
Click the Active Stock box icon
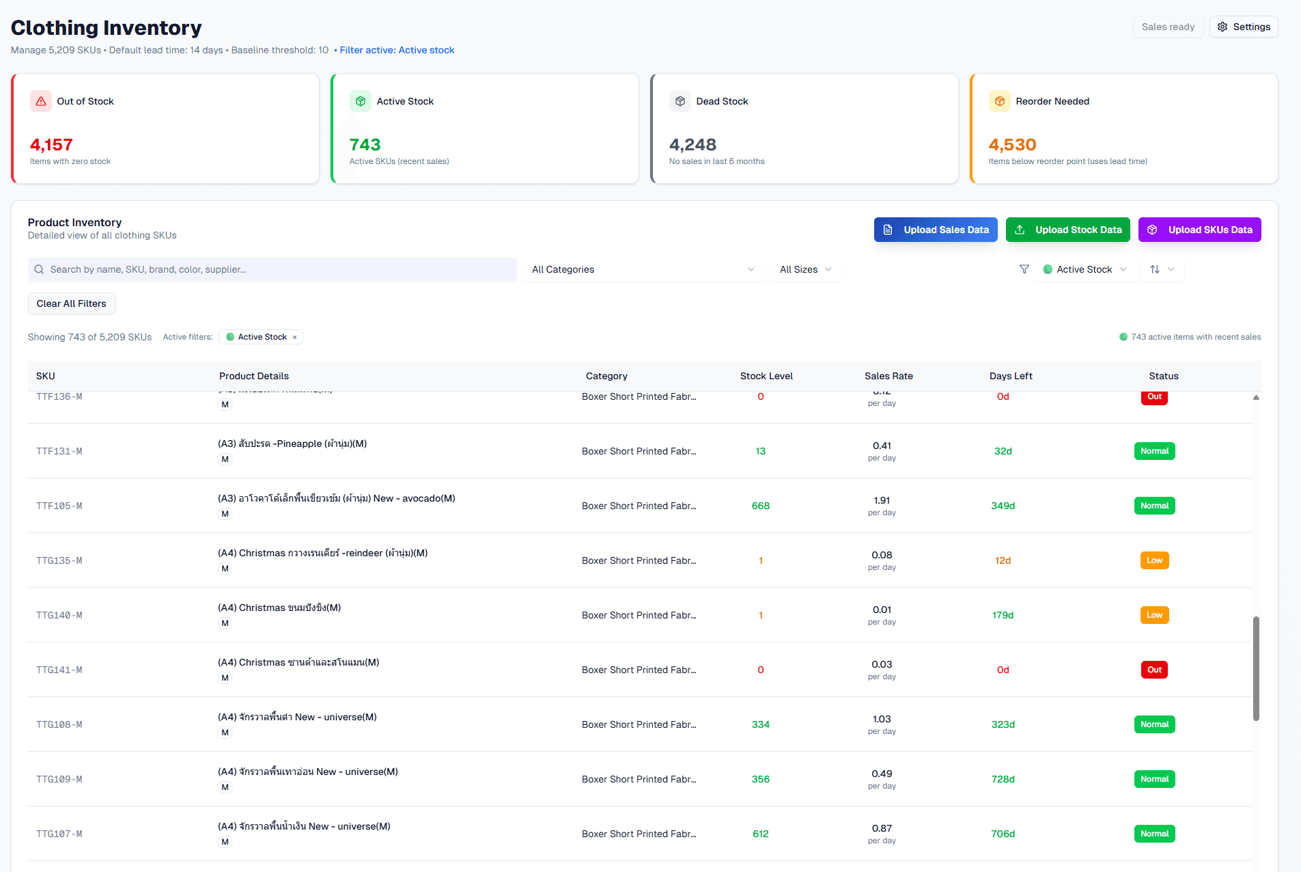(x=361, y=101)
